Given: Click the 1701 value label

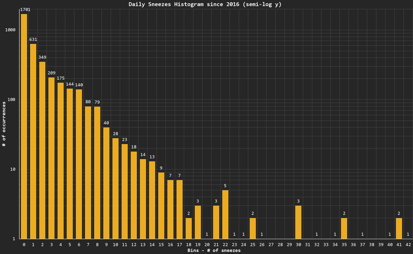Looking at the screenshot, I should coord(25,10).
